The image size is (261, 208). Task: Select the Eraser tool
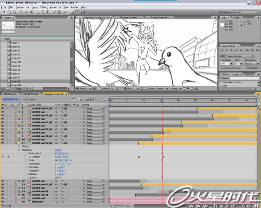64,12
